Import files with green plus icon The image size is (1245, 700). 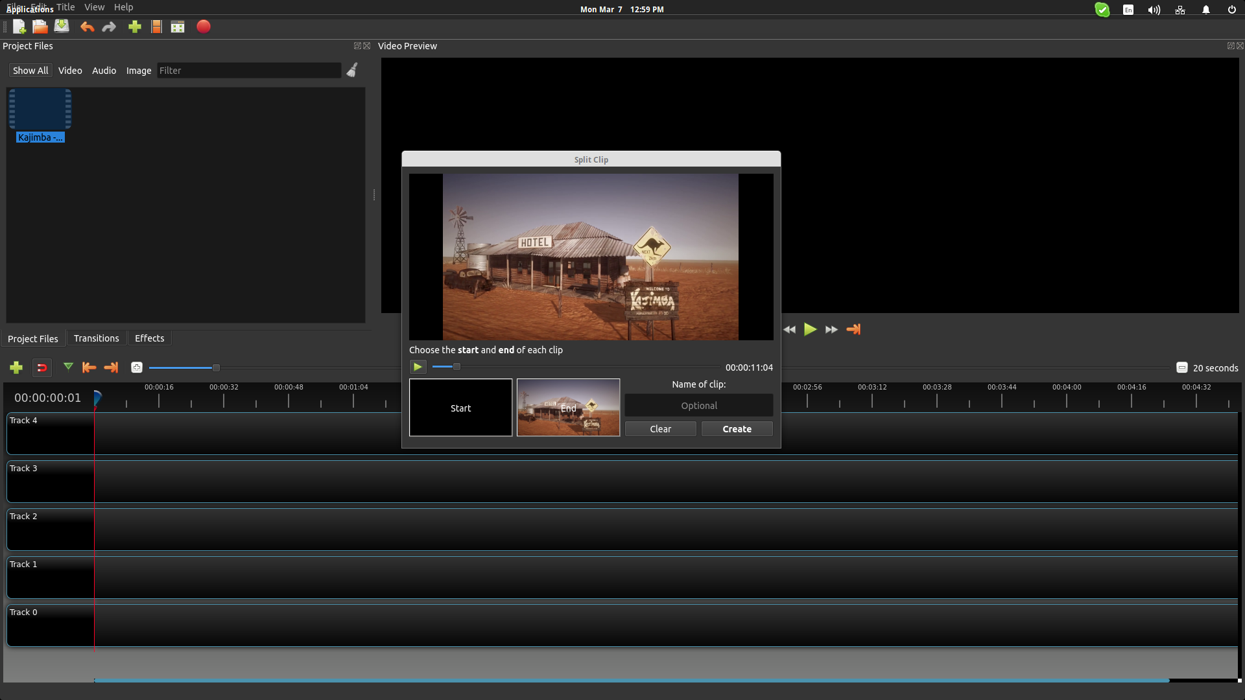(x=135, y=27)
